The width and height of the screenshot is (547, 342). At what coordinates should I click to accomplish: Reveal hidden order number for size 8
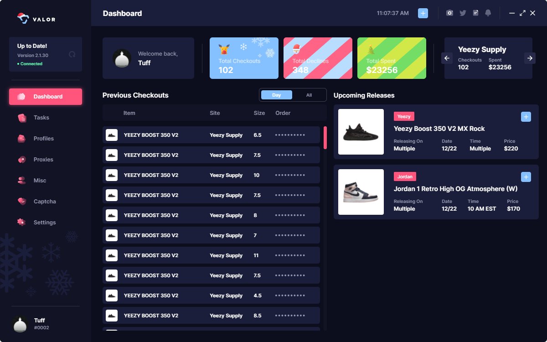click(x=290, y=215)
